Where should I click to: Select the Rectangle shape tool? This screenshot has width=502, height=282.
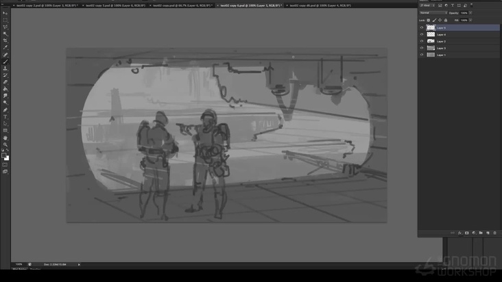click(x=5, y=131)
